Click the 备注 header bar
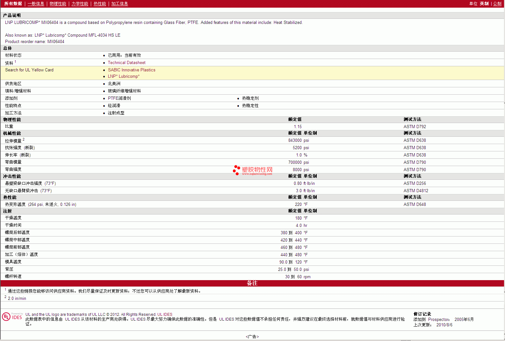The width and height of the screenshot is (505, 341). pos(252,283)
